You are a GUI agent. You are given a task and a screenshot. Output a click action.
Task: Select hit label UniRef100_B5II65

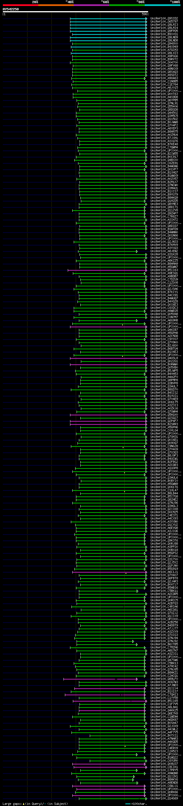pyautogui.click(x=164, y=701)
